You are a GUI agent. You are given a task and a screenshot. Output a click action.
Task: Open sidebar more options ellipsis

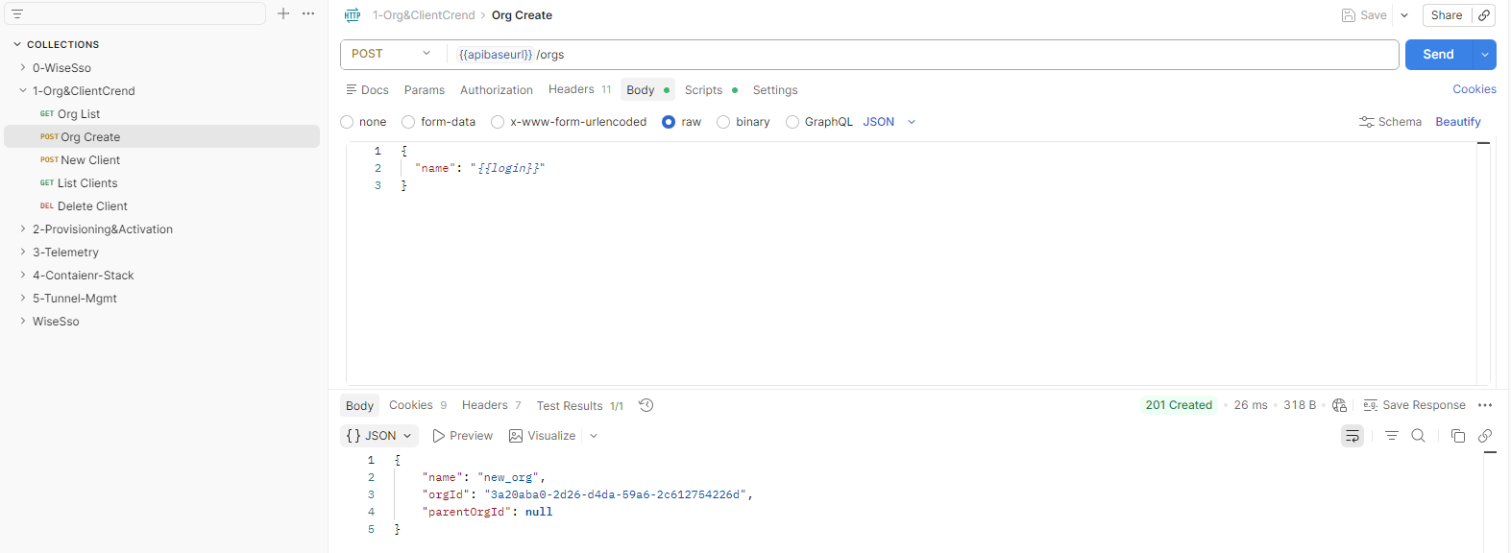coord(308,13)
